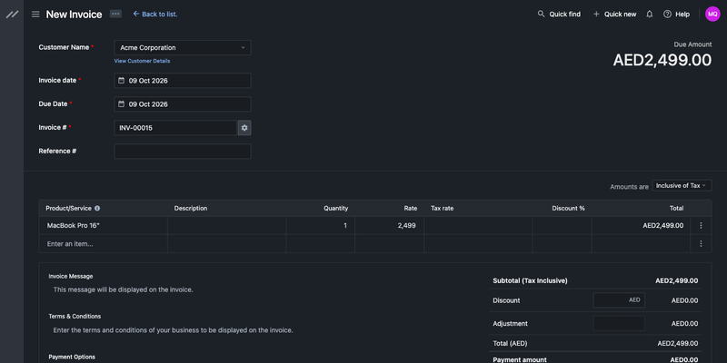The height and width of the screenshot is (363, 727).
Task: Expand the Customer Name dropdown
Action: [x=183, y=48]
